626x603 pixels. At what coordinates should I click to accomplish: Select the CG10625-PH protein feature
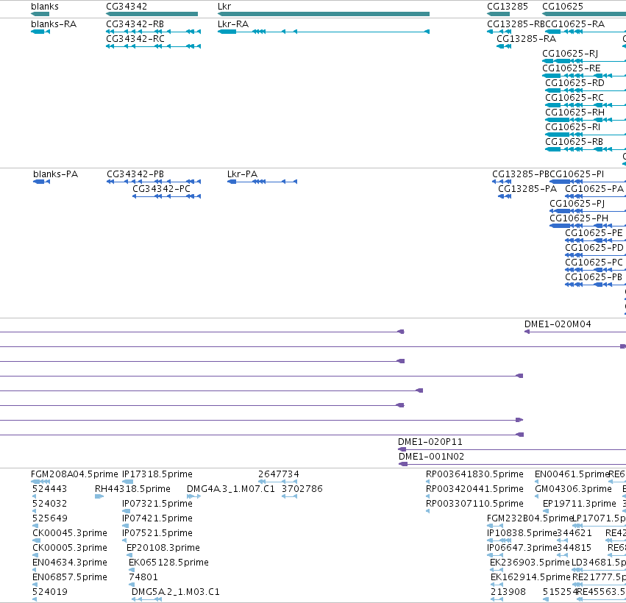coord(588,226)
